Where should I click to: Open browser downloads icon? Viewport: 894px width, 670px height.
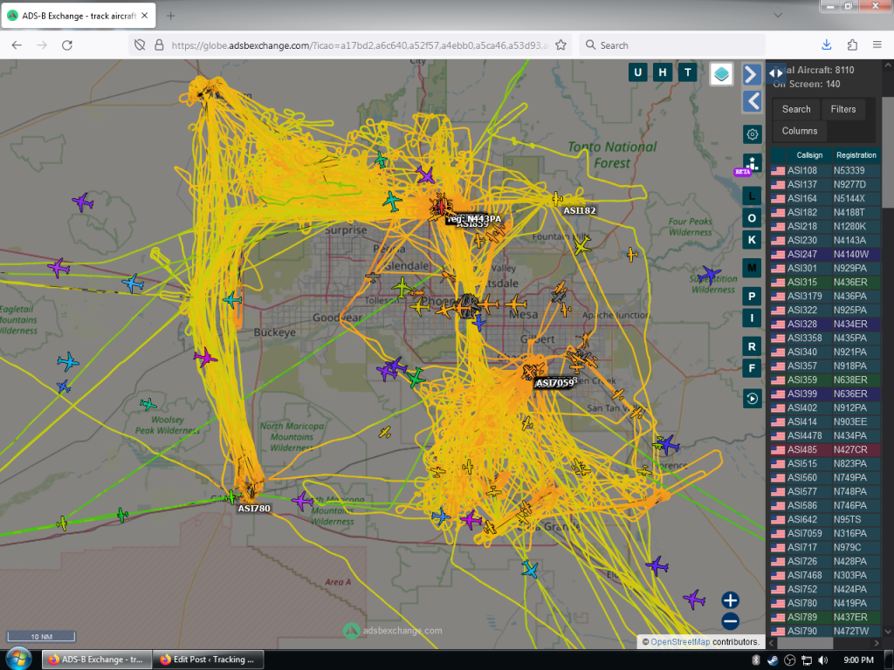pos(826,45)
